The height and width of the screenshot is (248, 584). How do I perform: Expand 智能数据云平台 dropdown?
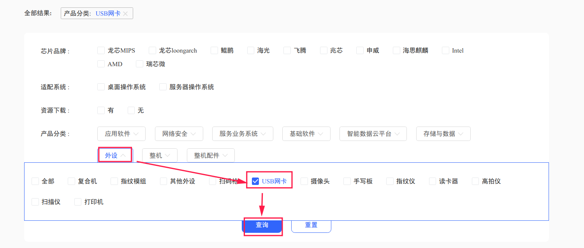tap(373, 134)
